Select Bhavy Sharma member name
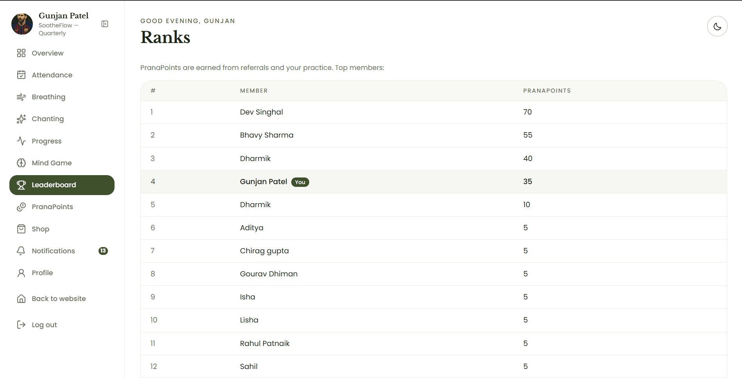This screenshot has height=378, width=742. 267,135
